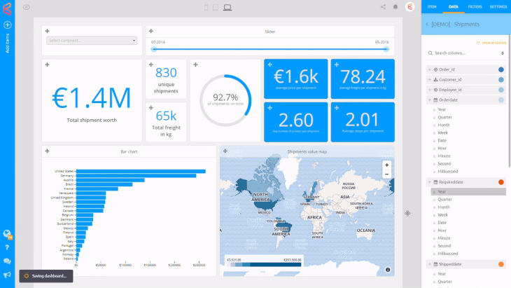The width and height of the screenshot is (511, 288).
Task: Collapse the Shippeddate column
Action: coord(430,264)
